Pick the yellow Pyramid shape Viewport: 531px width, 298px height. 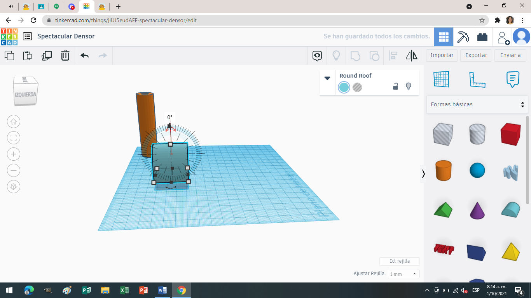(x=511, y=251)
